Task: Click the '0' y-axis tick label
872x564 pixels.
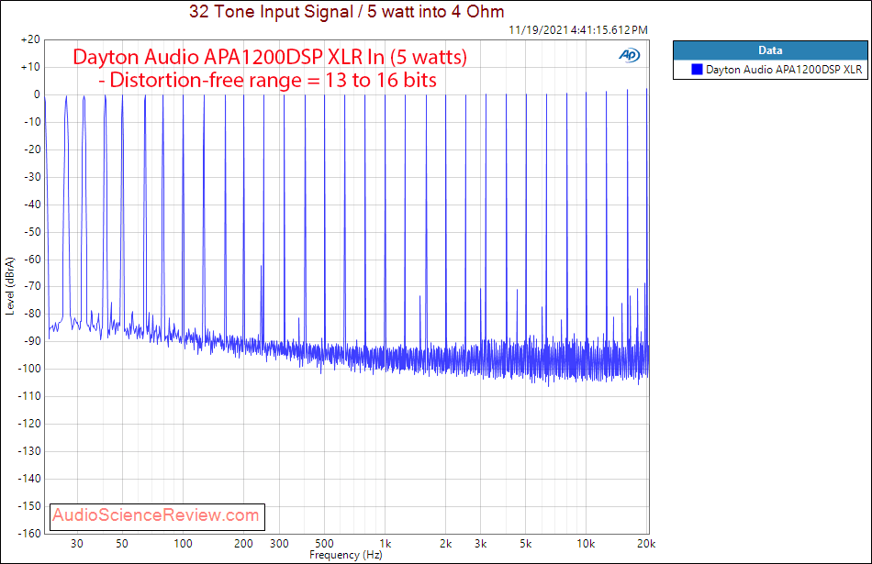Action: (x=37, y=94)
